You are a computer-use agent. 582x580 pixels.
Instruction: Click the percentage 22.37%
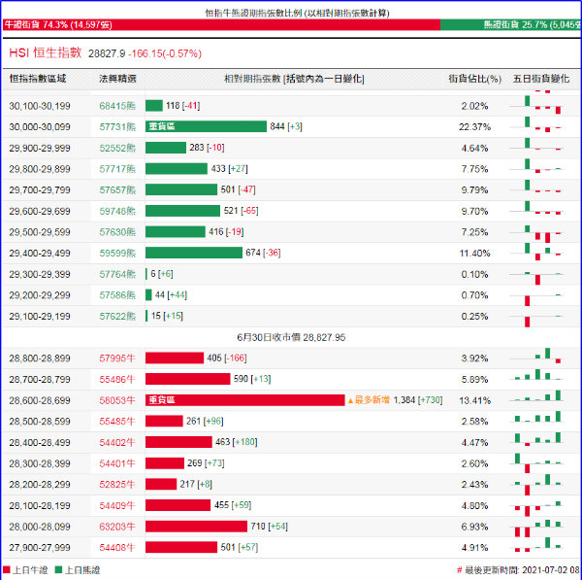(474, 127)
